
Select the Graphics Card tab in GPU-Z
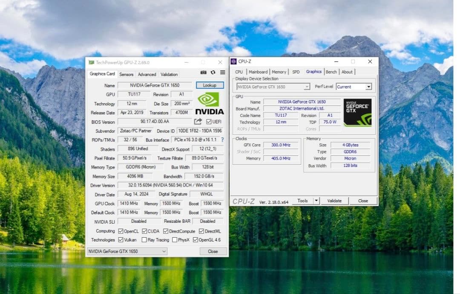pos(102,74)
